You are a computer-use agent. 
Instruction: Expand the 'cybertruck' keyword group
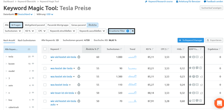tap(6, 107)
